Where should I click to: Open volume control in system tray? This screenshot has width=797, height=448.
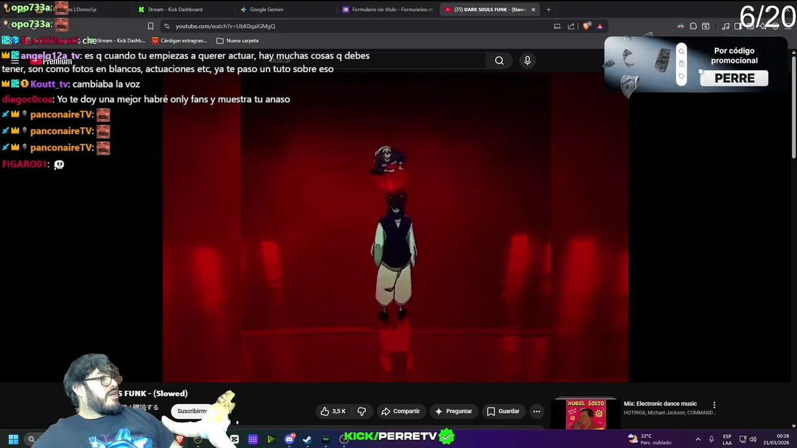coord(753,439)
